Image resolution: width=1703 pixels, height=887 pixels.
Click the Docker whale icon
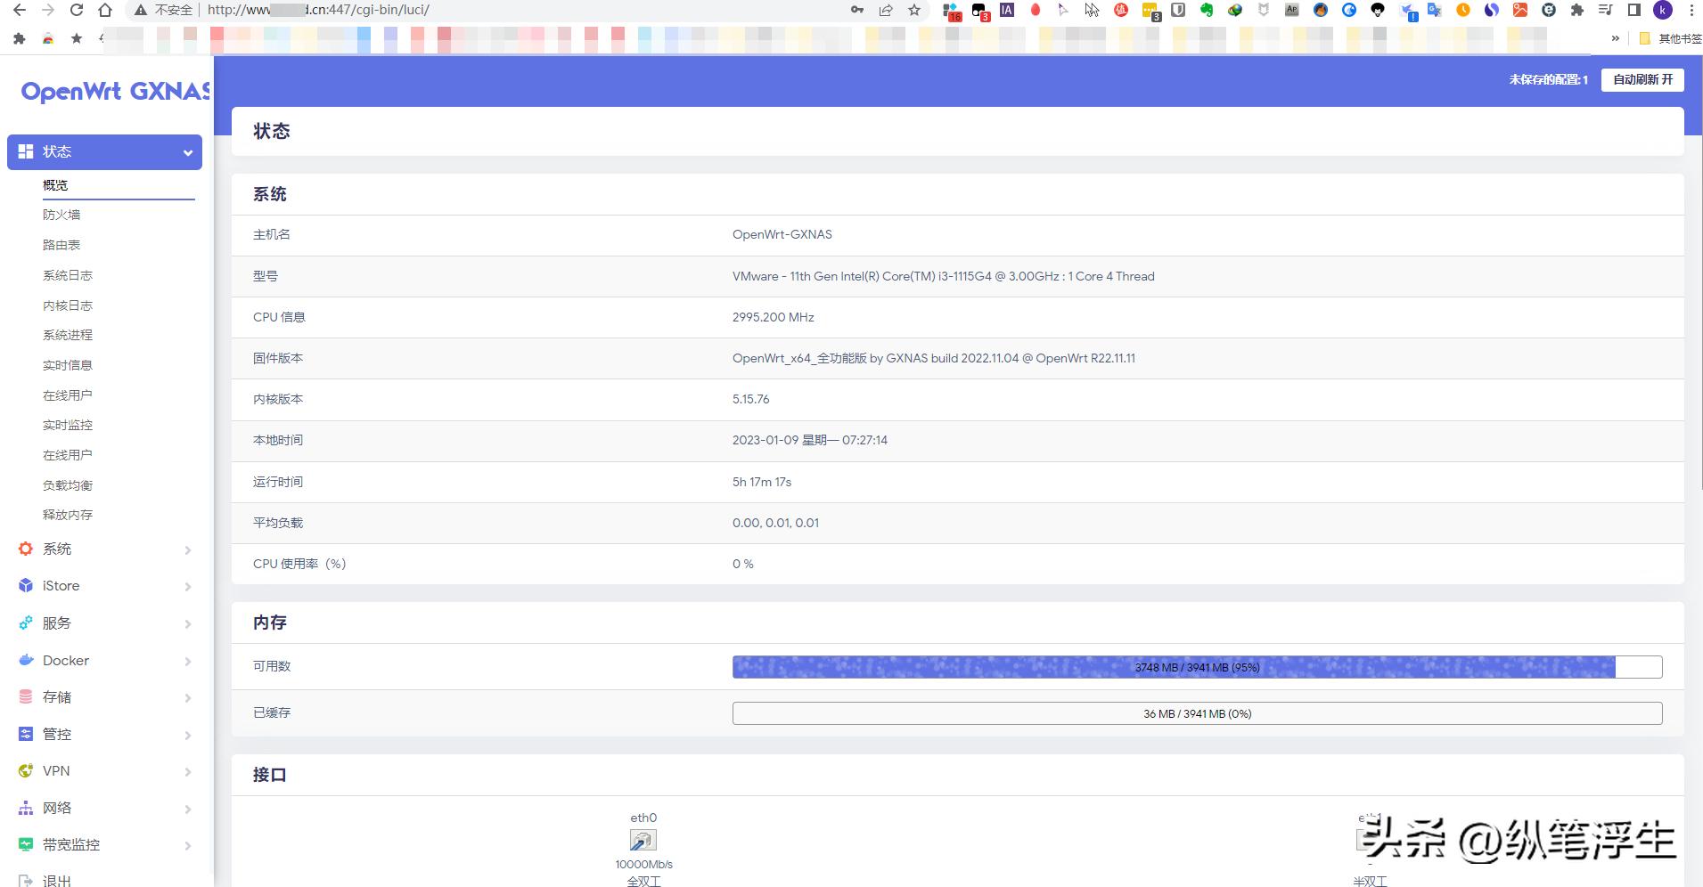point(26,661)
